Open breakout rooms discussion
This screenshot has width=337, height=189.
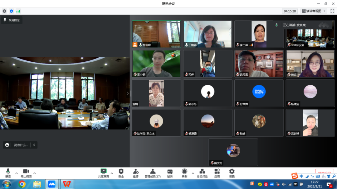[x=202, y=173]
